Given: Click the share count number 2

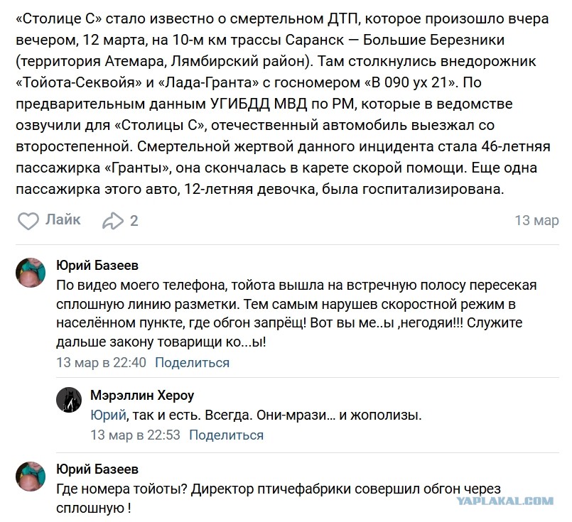Looking at the screenshot, I should pyautogui.click(x=134, y=221).
